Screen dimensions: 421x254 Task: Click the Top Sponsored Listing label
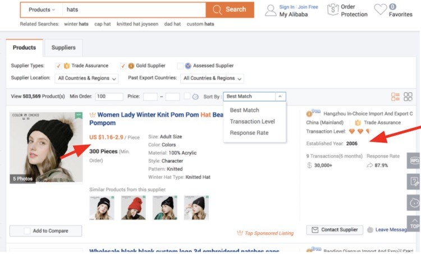pyautogui.click(x=269, y=233)
